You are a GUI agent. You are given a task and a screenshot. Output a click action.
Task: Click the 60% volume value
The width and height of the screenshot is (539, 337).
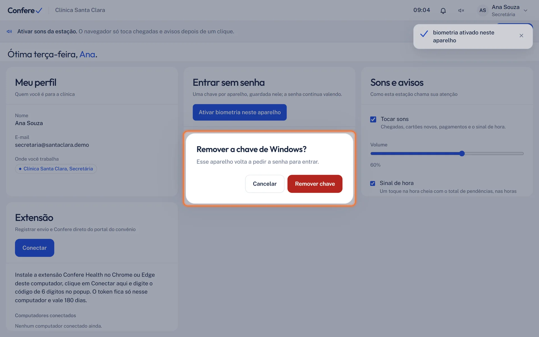pyautogui.click(x=375, y=165)
